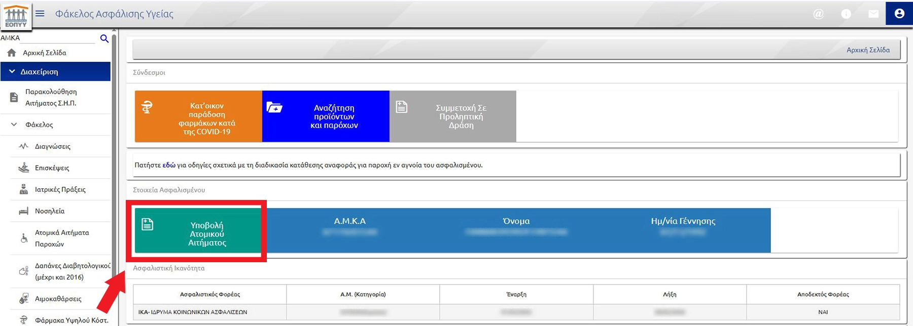Open the user account profile icon
Image resolution: width=913 pixels, height=326 pixels.
click(x=899, y=14)
